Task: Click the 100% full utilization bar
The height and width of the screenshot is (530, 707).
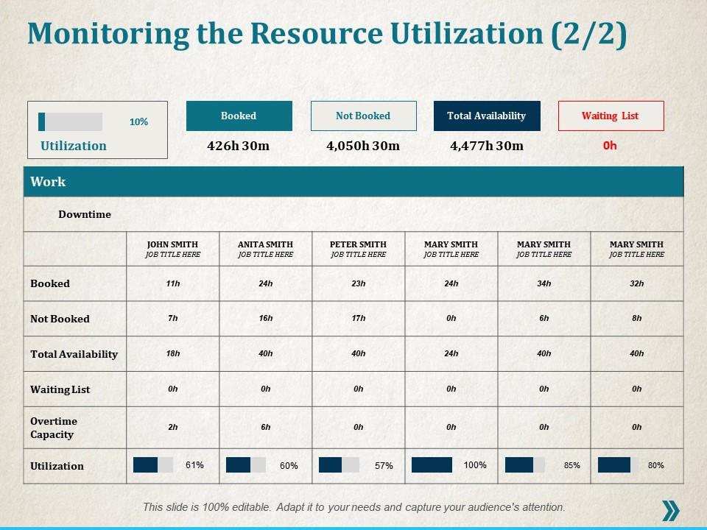Action: click(432, 465)
